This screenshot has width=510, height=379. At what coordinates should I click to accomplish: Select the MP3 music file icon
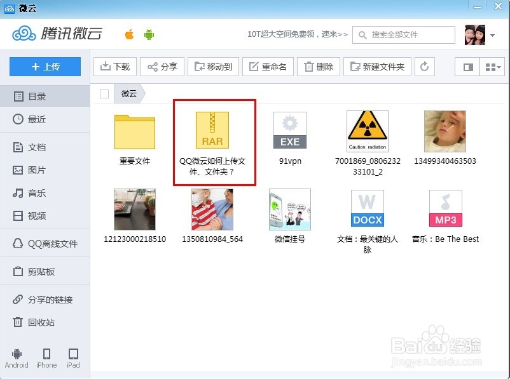[446, 208]
